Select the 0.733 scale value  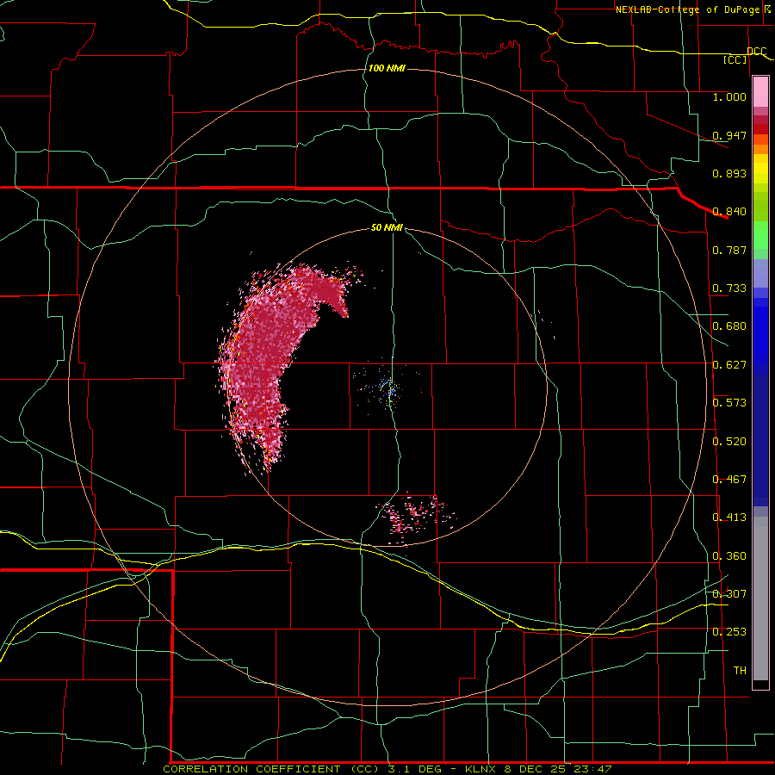729,288
